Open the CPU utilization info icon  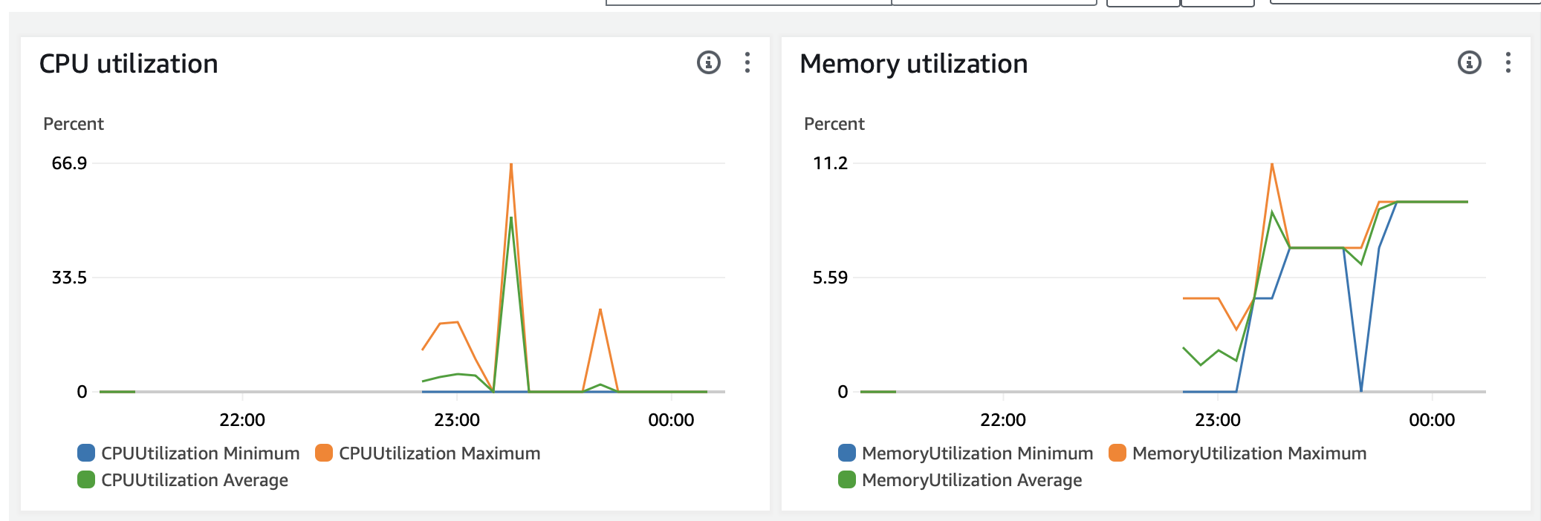pyautogui.click(x=708, y=62)
